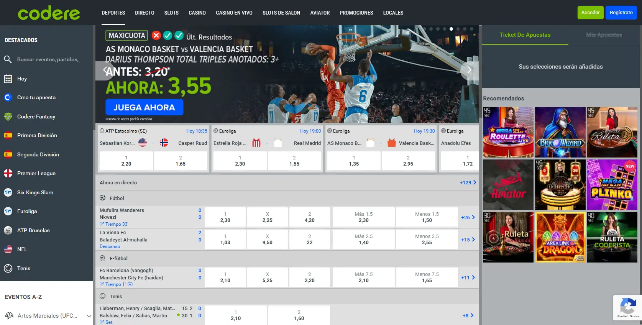Show +8 more markets for Lieberman/Scaglia match
The height and width of the screenshot is (325, 642).
coord(468,315)
